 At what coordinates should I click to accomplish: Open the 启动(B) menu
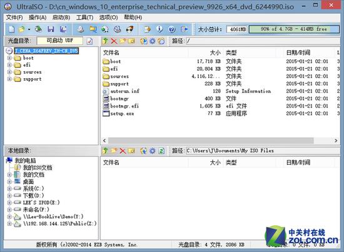[x=61, y=18]
